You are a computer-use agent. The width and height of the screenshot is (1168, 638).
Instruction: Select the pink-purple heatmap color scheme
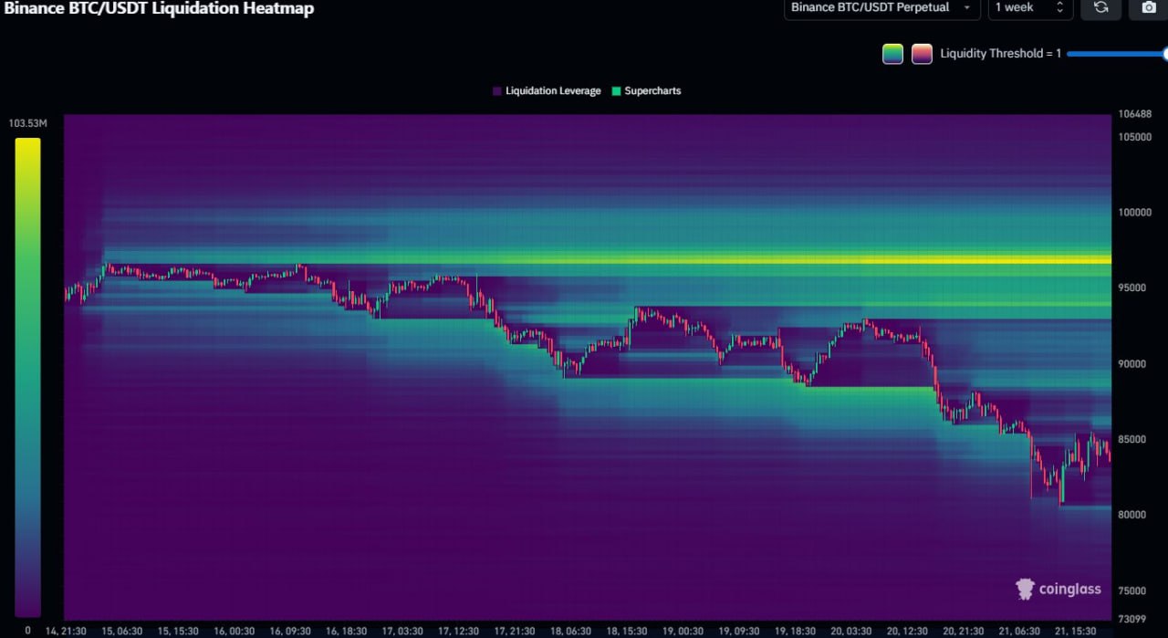[x=922, y=54]
